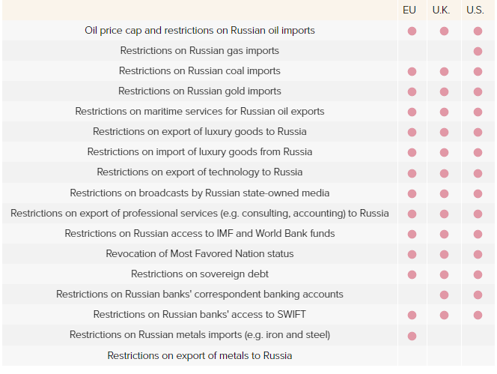
Task: Click the EU dot for Most Favored Nation row
Action: (x=412, y=254)
